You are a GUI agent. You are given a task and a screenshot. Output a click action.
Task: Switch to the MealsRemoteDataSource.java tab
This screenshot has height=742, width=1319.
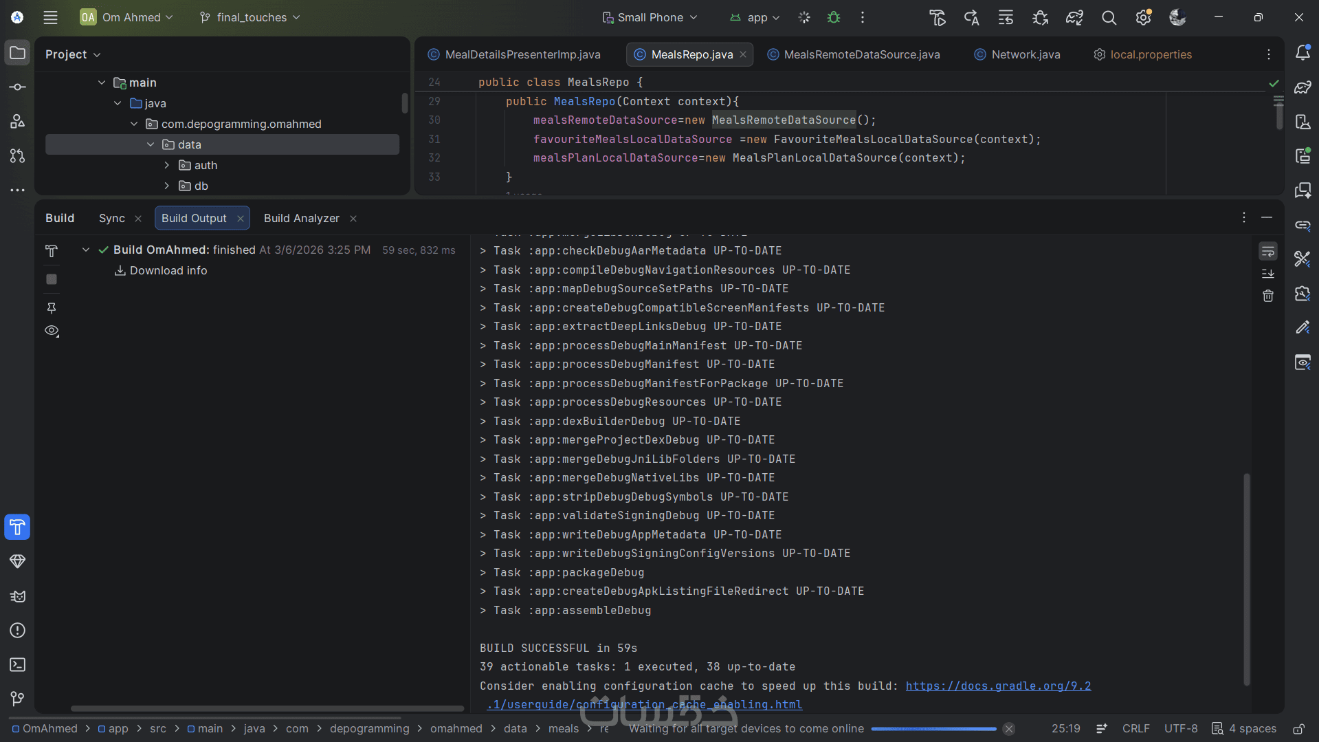point(861,54)
